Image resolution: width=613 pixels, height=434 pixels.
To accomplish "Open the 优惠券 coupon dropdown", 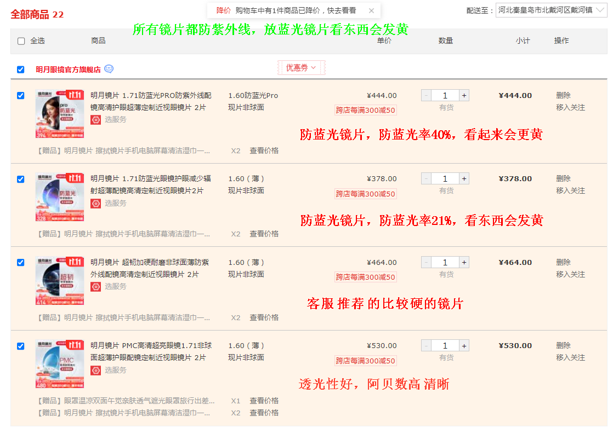I will 302,67.
